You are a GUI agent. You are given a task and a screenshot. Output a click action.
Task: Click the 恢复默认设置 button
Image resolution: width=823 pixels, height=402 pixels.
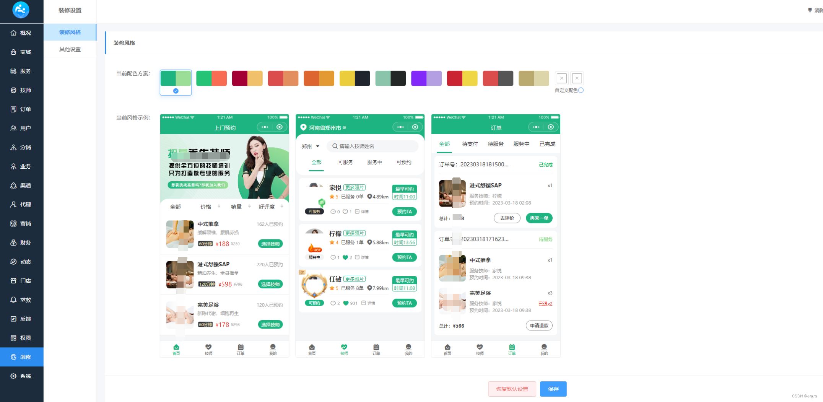(512, 389)
